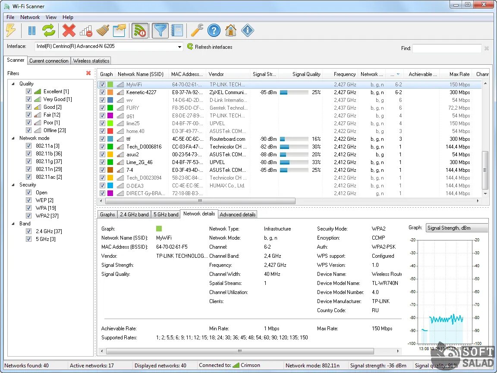This screenshot has width=497, height=373.
Task: Click the blue info diamond icon
Action: [248, 31]
